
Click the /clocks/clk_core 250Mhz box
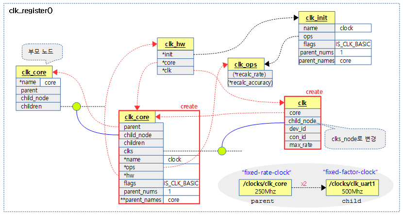point(265,188)
